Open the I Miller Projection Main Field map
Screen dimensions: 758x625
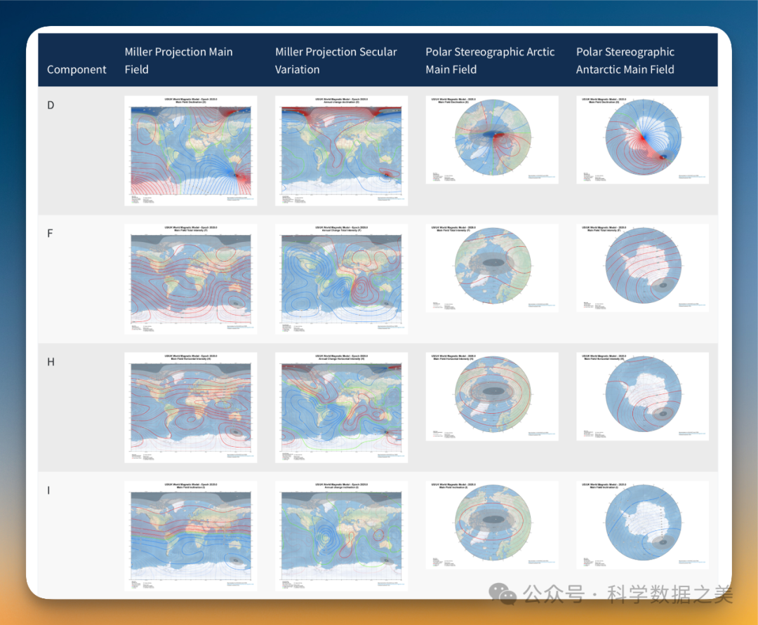[191, 535]
